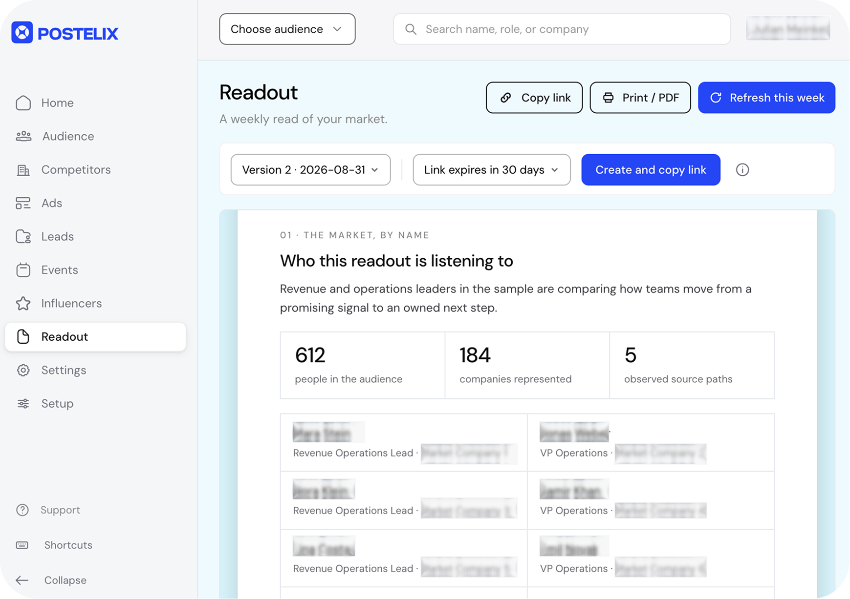Select Competitors in the sidebar
850x599 pixels.
pos(76,170)
